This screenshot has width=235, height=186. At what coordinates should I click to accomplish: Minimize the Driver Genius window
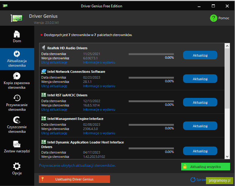coord(199,6)
